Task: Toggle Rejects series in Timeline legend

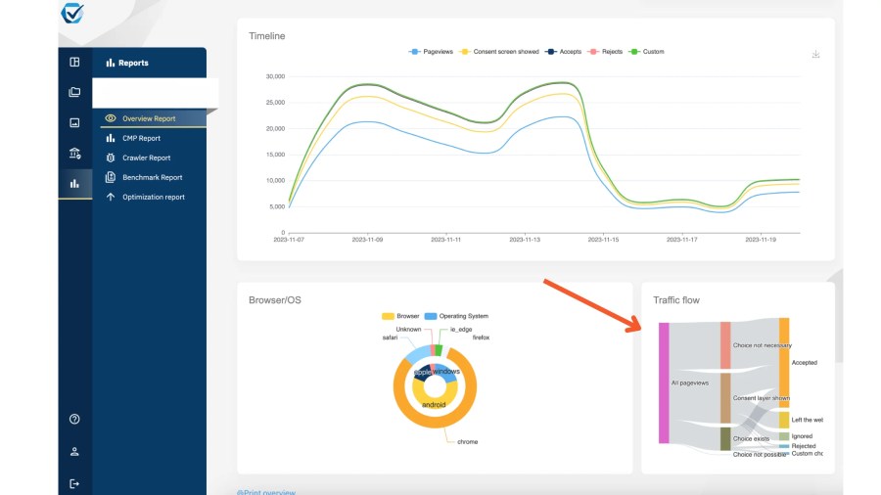Action: (605, 52)
